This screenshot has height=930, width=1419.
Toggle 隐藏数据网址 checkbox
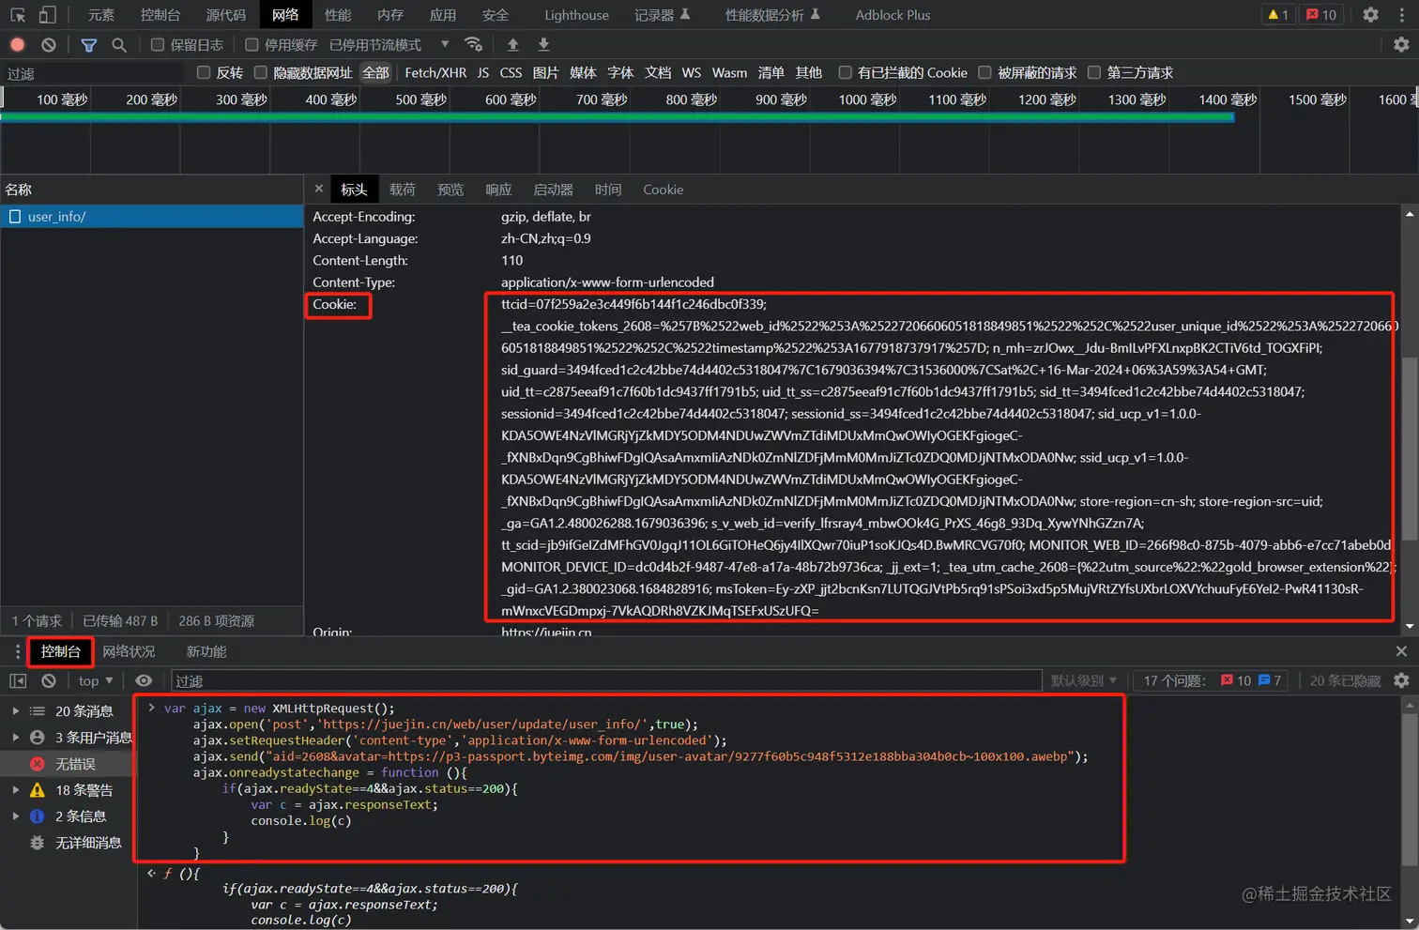(x=261, y=73)
